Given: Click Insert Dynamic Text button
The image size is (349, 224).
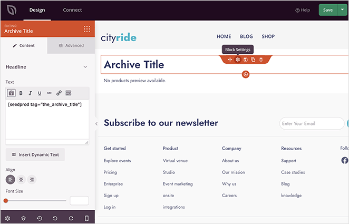Looking at the screenshot, I should 35,154.
